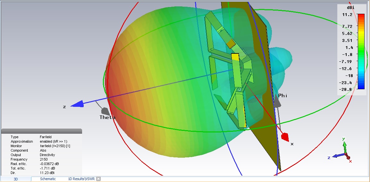Select the 1D Results\VSWR tab
Screen dimensions: 370x182
(82, 179)
